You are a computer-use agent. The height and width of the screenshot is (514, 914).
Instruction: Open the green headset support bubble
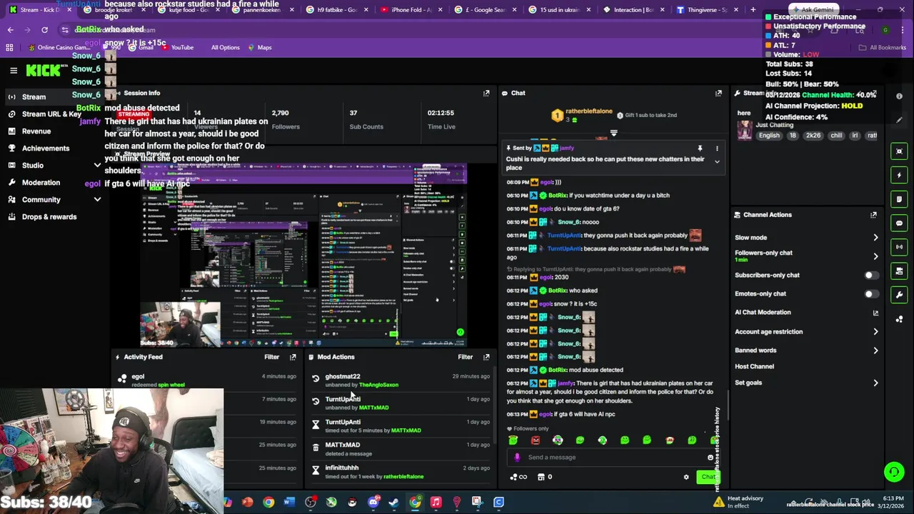[x=893, y=471]
